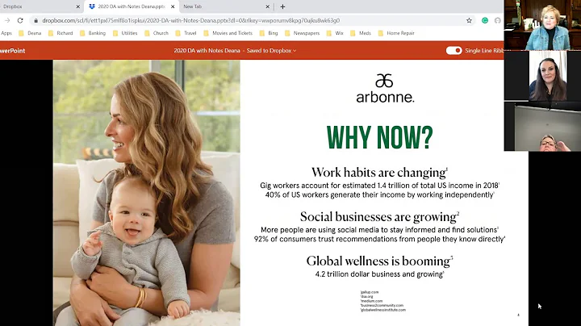The height and width of the screenshot is (326, 581).
Task: Click 'Work habits are changing' heading
Action: pos(379,173)
